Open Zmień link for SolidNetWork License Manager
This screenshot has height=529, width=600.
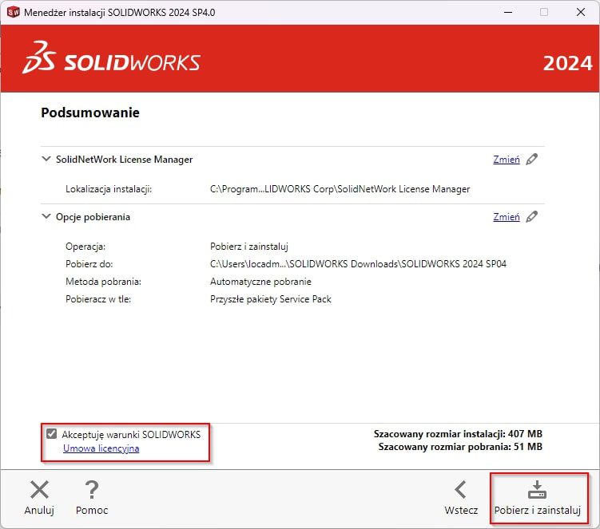507,160
